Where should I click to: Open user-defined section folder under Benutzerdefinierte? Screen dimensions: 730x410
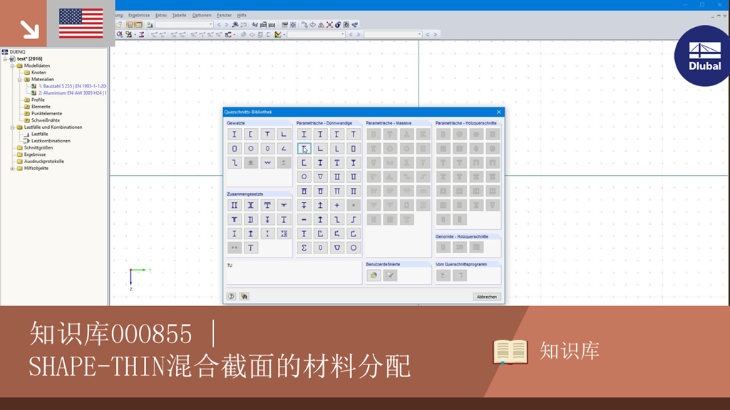pyautogui.click(x=374, y=275)
